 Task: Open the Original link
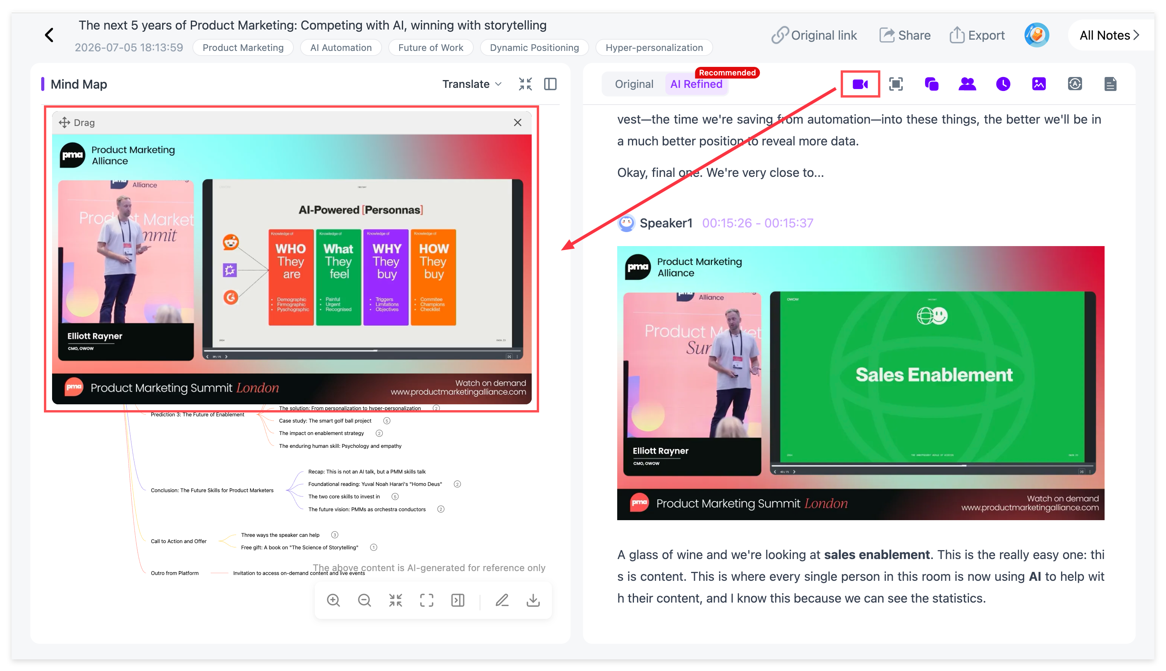point(814,35)
